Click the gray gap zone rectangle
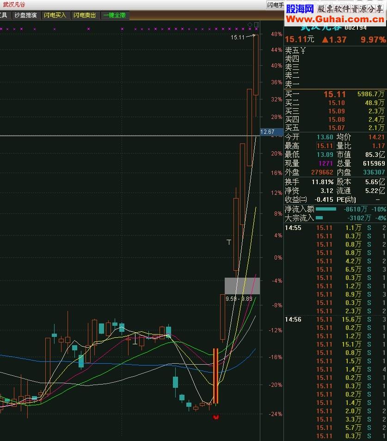This screenshot has height=441, width=387. coord(242,286)
